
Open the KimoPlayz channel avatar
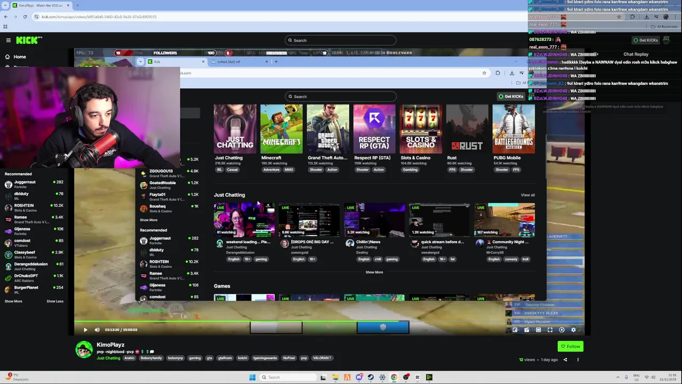click(84, 349)
